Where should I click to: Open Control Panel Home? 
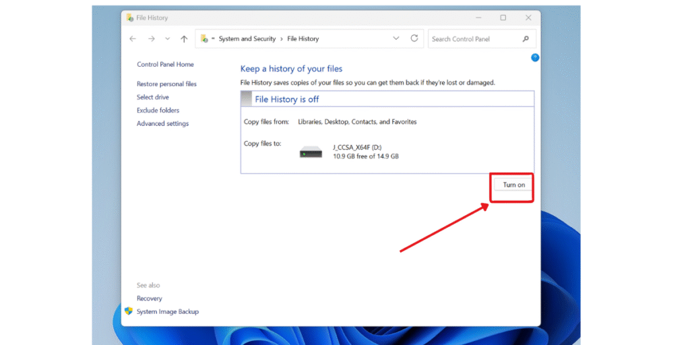point(165,64)
